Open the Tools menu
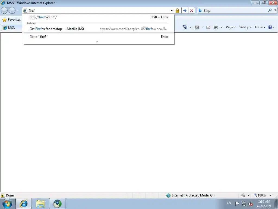Viewport: 278px width, 209px height. 260,27
